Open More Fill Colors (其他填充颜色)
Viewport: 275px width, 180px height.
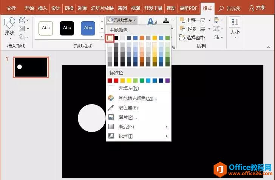click(137, 98)
